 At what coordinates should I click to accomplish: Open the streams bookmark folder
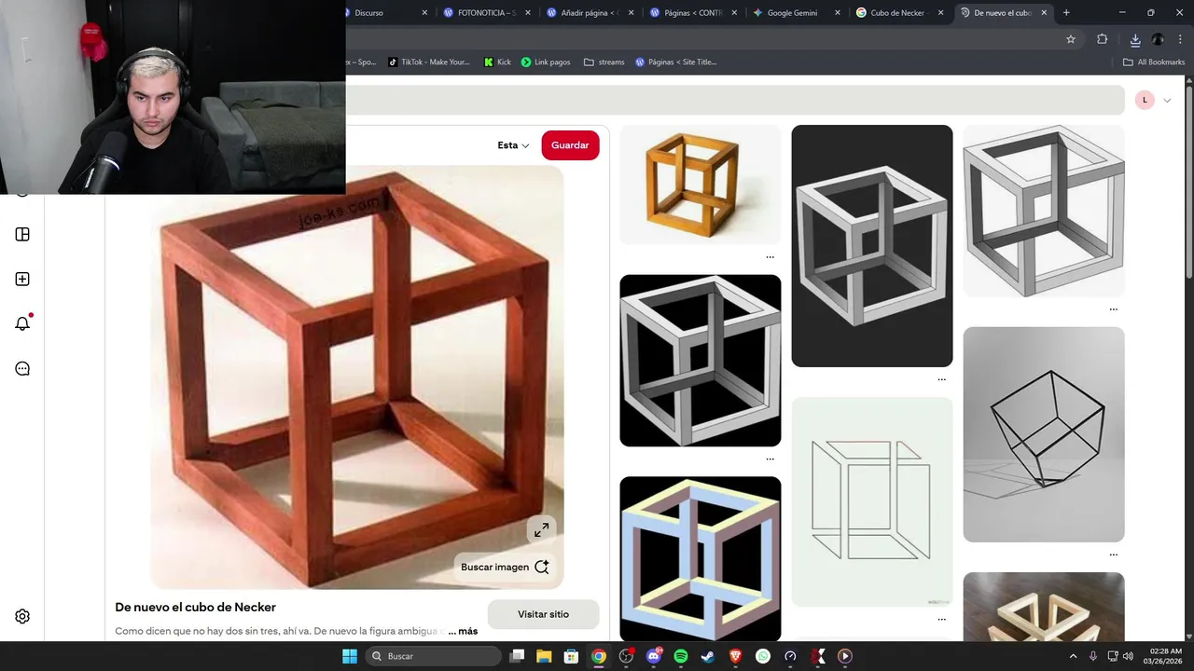pyautogui.click(x=604, y=62)
